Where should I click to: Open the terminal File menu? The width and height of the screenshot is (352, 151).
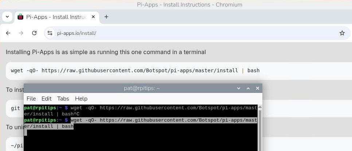coord(31,99)
